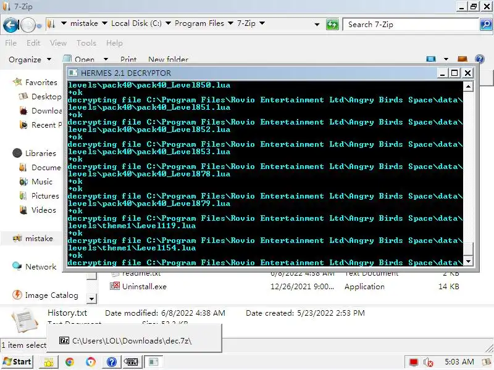
Task: Open the blue help icon in taskbar
Action: coord(112,362)
